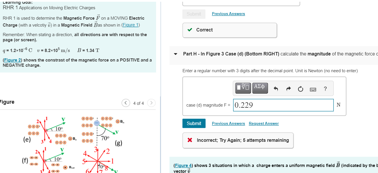Open equation editor help via the question mark

coord(325,89)
